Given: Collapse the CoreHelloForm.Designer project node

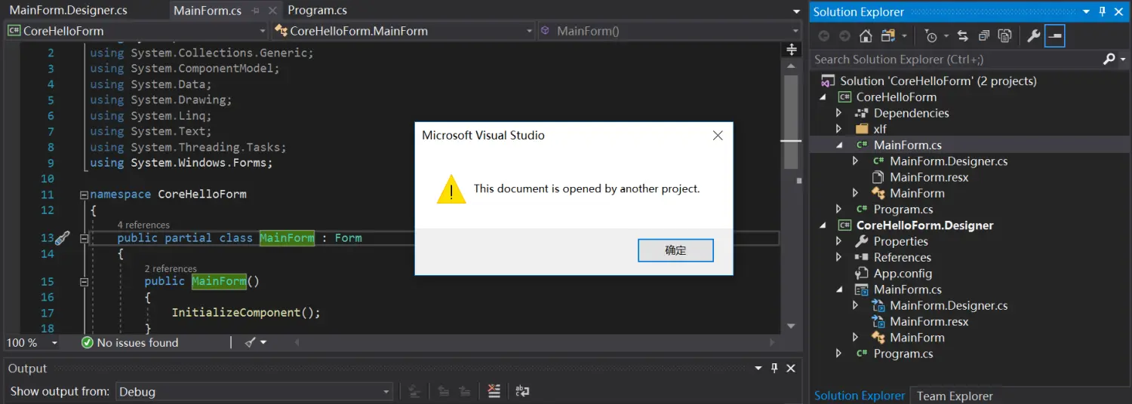Looking at the screenshot, I should click(823, 225).
